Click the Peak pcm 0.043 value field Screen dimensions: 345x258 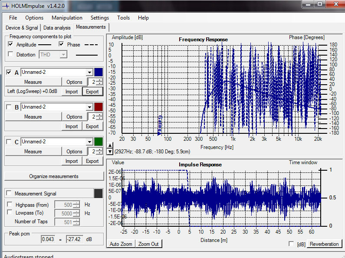coord(48,239)
